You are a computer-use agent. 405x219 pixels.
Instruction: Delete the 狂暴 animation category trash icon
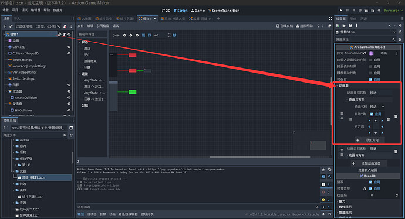(x=396, y=152)
